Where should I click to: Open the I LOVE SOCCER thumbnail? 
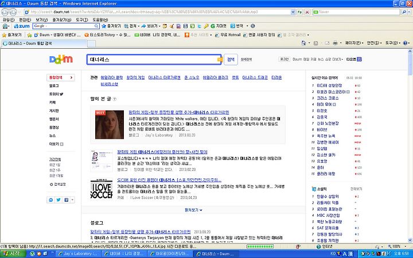[102, 189]
